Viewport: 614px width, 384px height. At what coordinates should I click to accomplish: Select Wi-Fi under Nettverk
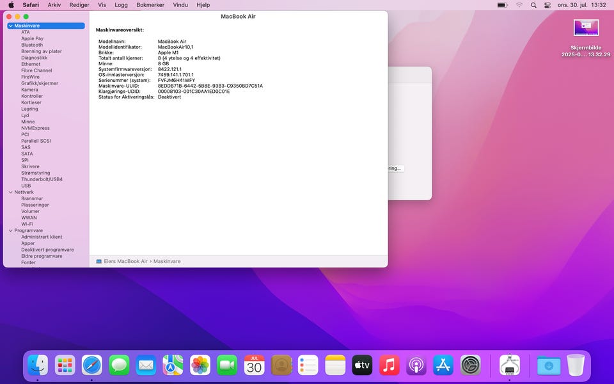(x=27, y=224)
